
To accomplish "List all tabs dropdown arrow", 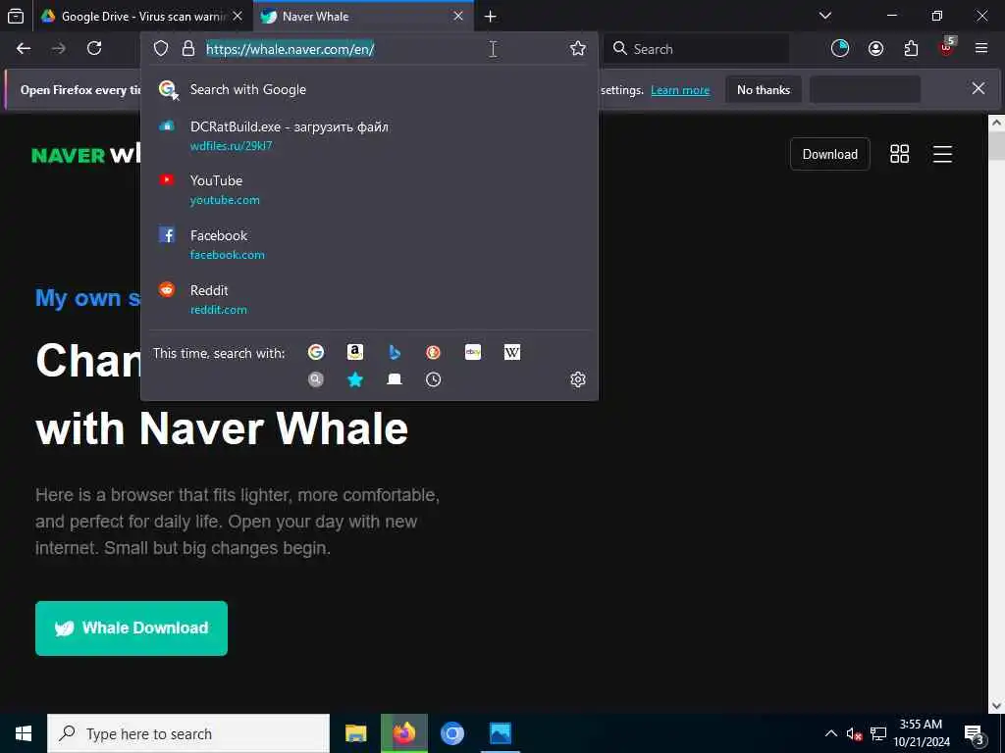I will pyautogui.click(x=825, y=16).
